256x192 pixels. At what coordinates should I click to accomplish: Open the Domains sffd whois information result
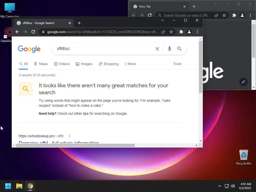[59, 142]
